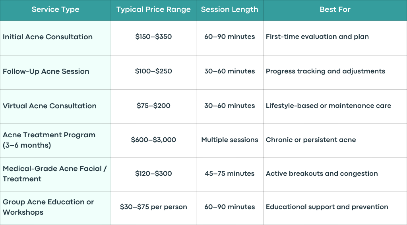Select the Session Length column header
The width and height of the screenshot is (407, 225).
click(x=229, y=10)
